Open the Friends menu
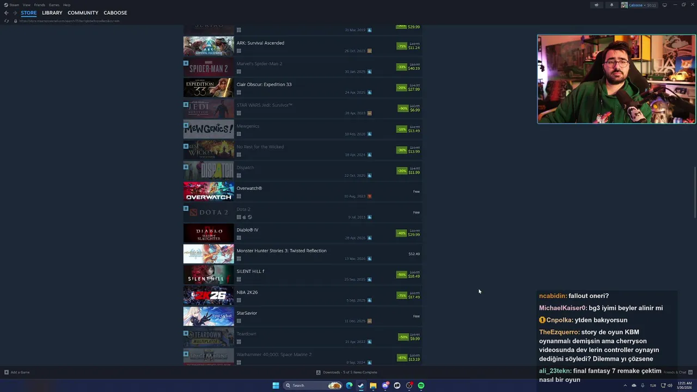The width and height of the screenshot is (697, 392). [40, 5]
